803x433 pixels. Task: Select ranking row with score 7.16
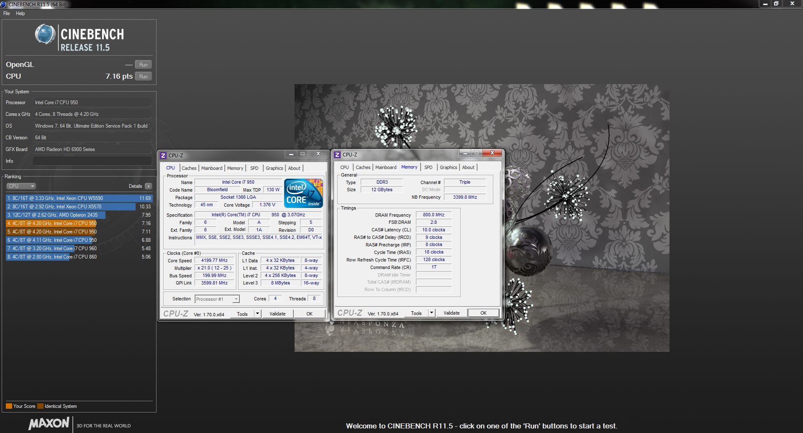pos(79,223)
